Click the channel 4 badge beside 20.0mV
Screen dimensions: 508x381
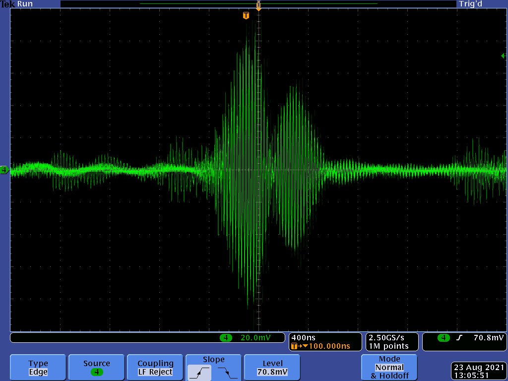tap(226, 338)
